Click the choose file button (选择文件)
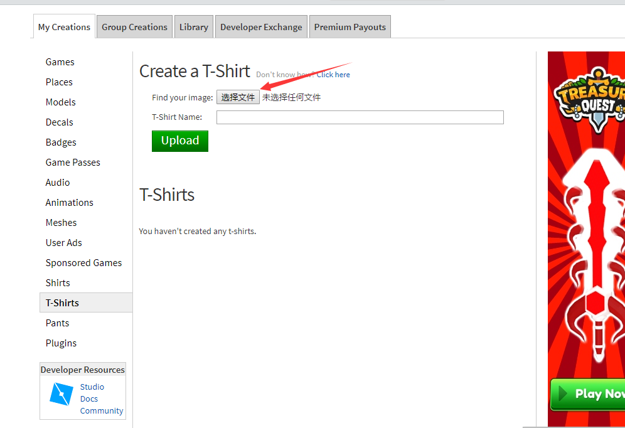This screenshot has height=428, width=625. [x=238, y=97]
